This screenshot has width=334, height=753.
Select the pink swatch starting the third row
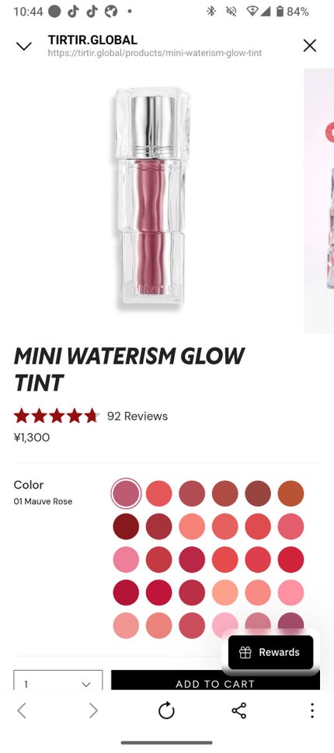(x=126, y=560)
